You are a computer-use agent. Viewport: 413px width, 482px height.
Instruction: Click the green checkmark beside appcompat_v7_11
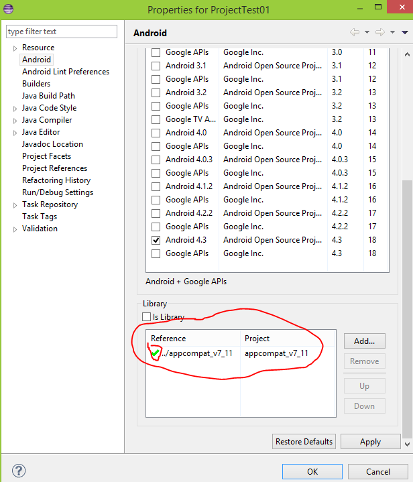(155, 353)
